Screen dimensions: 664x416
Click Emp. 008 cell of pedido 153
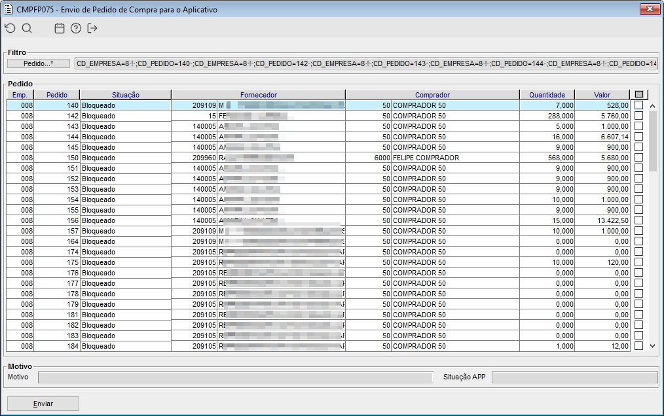(20, 189)
